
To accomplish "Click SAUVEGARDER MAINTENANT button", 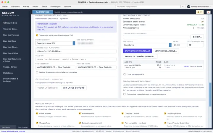I will pyautogui.click(x=137, y=51).
